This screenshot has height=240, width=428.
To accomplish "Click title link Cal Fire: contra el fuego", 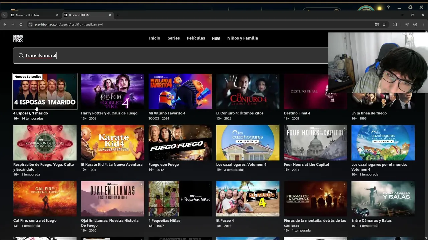I will click(x=35, y=221).
